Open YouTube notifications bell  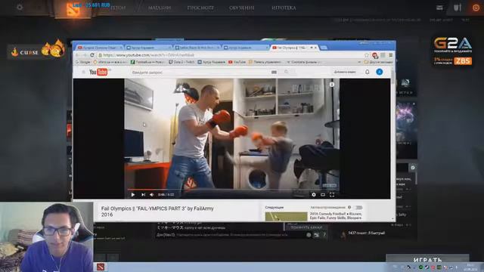(x=367, y=72)
